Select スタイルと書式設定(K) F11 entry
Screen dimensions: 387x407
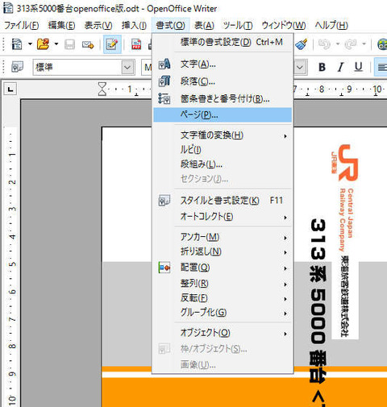[x=223, y=201]
